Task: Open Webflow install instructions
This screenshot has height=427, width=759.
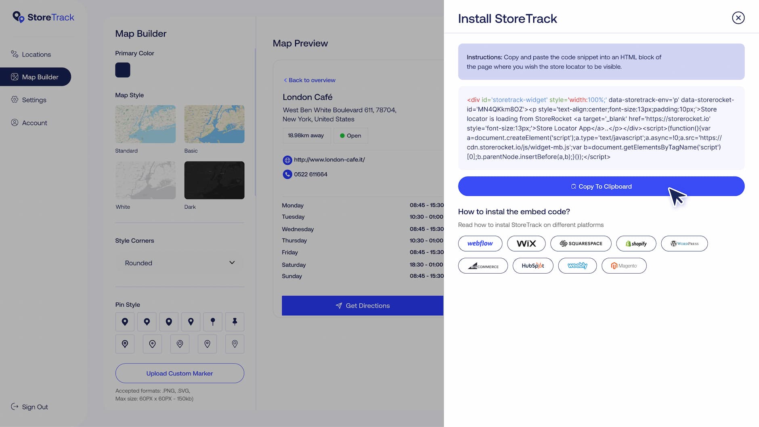Action: pyautogui.click(x=480, y=243)
